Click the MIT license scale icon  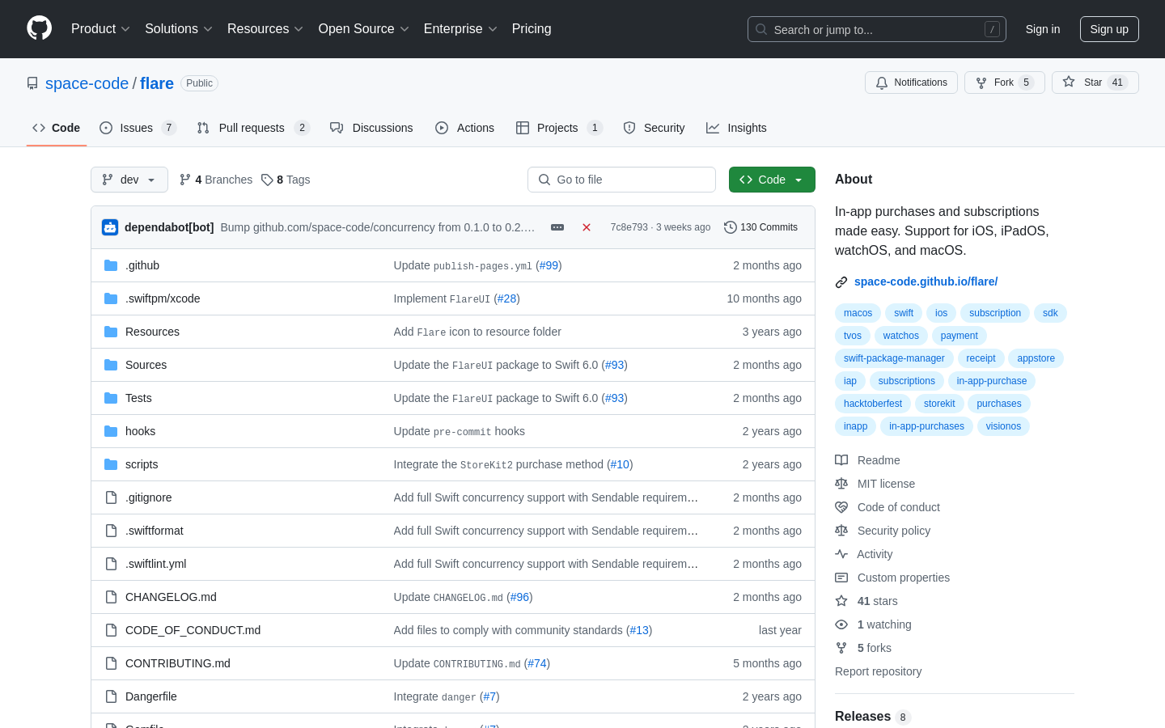(x=841, y=484)
